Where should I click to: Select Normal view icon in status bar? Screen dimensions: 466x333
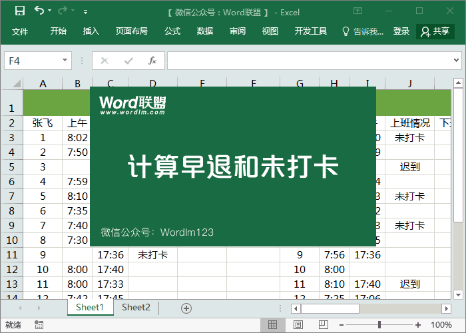[x=272, y=325]
